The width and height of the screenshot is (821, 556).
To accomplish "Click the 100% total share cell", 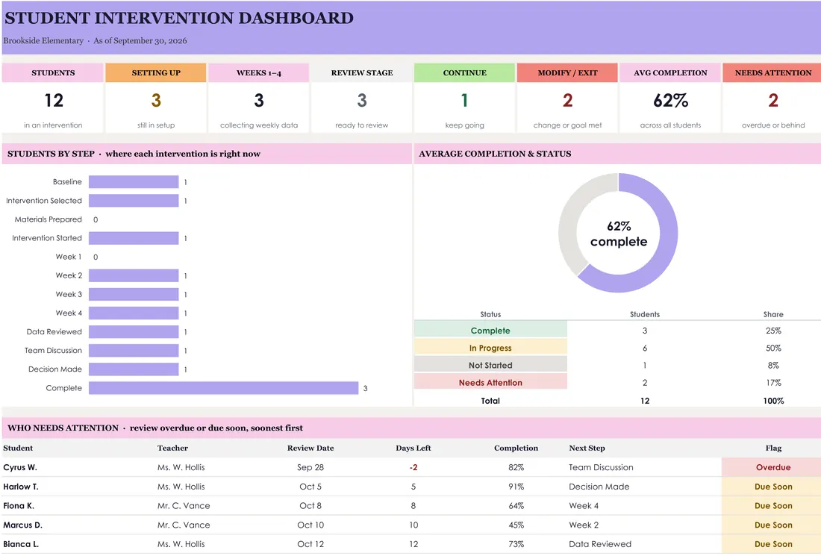I will click(x=772, y=401).
